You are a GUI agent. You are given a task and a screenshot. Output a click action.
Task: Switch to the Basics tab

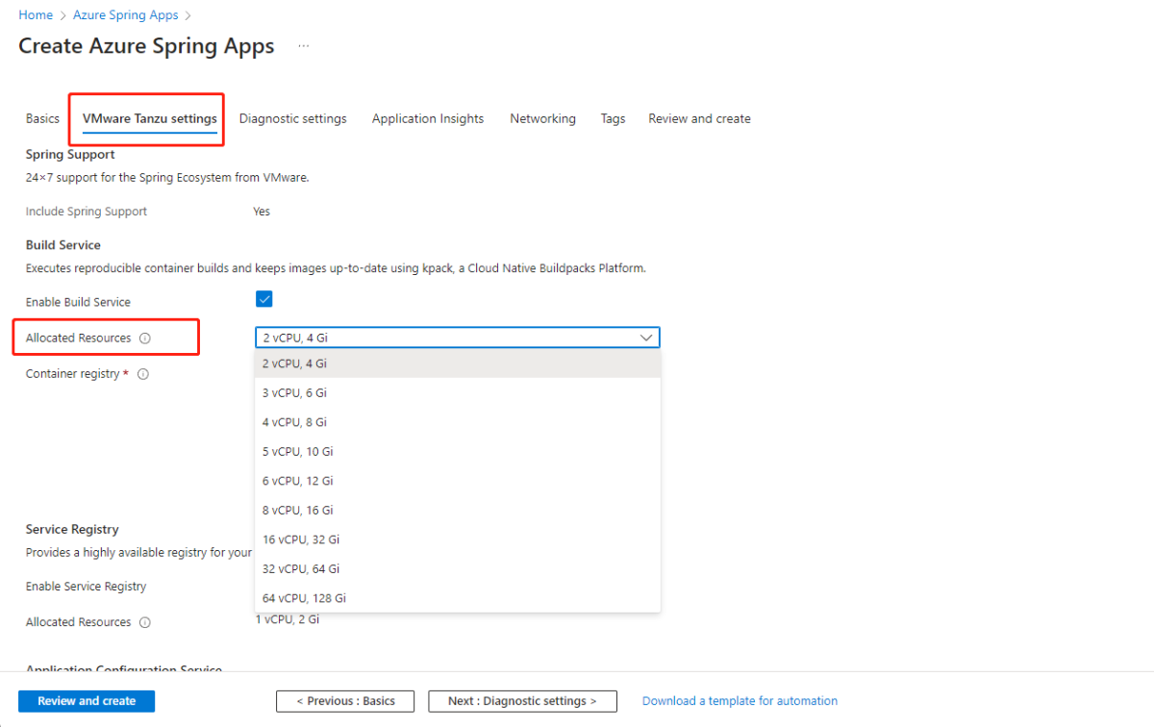point(42,119)
